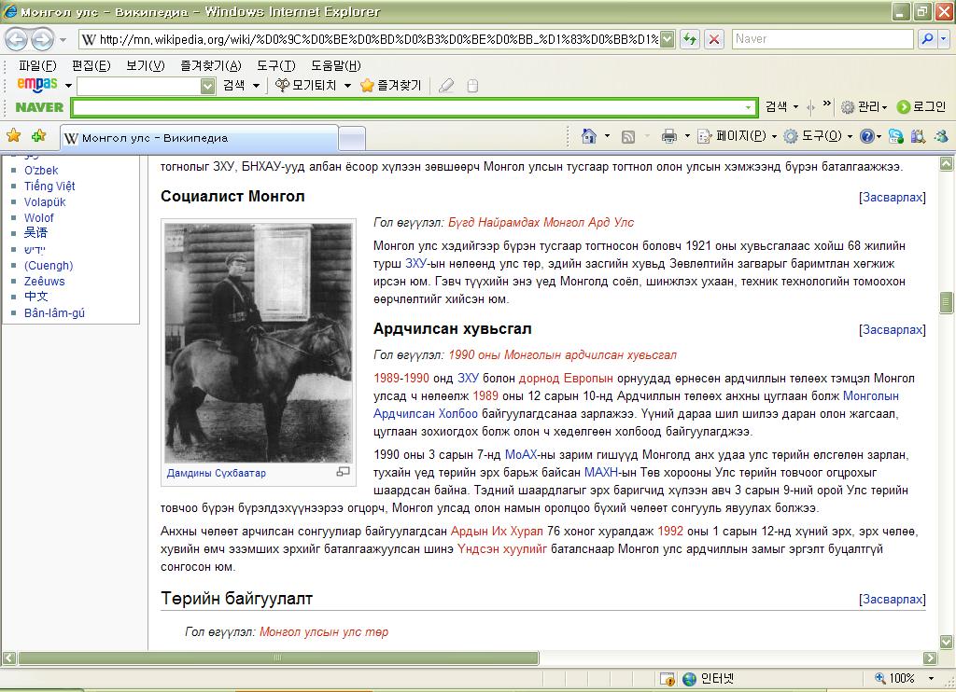
Task: Expand the 모기퇴치 dropdown arrow
Action: (x=347, y=86)
